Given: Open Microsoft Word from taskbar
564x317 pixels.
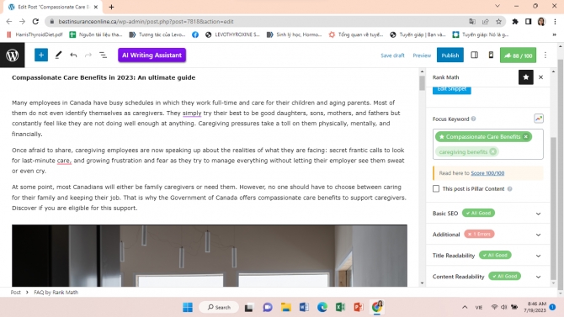Looking at the screenshot, I should [x=304, y=307].
